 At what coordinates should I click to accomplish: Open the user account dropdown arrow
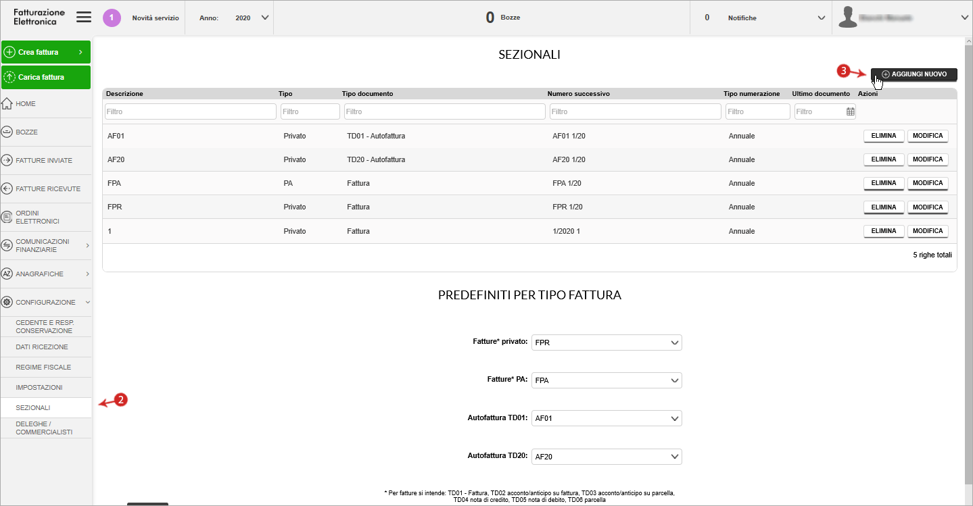pos(965,18)
